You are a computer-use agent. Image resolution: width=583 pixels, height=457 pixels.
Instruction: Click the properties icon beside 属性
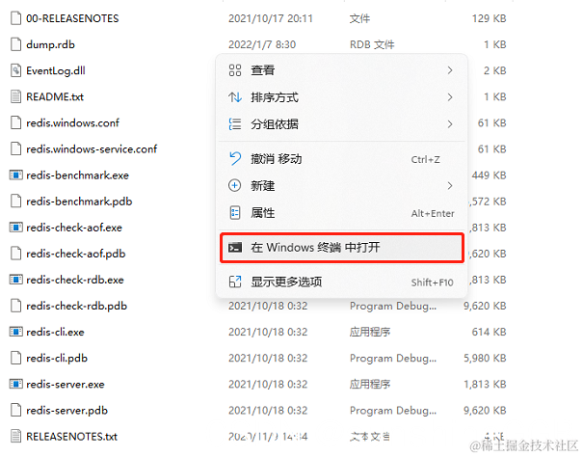point(234,213)
